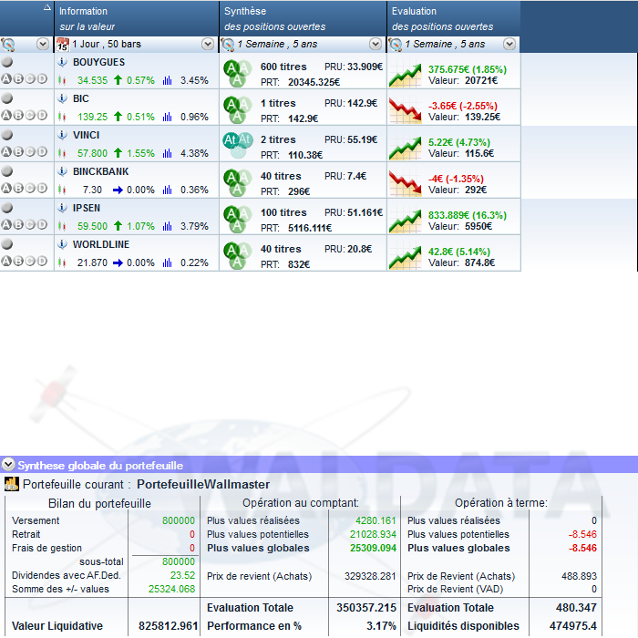Click the WORLDLINE AAA rating icon
Screen dimensions: 638x638
tap(237, 255)
